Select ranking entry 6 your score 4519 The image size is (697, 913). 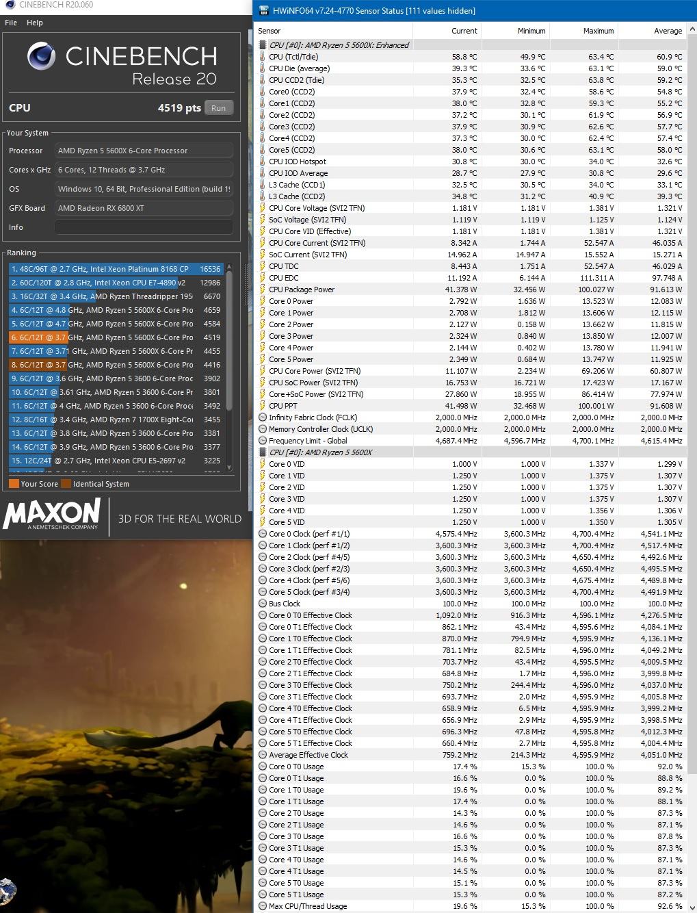[116, 337]
